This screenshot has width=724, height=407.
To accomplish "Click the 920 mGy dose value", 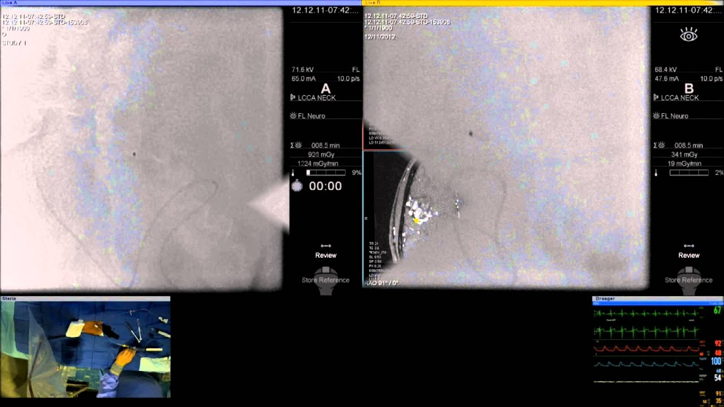I will pyautogui.click(x=321, y=154).
